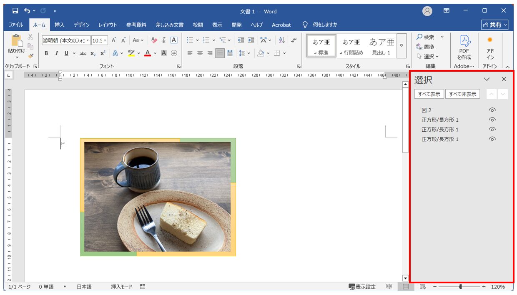Click the sort A-Z icon
Image resolution: width=517 pixels, height=295 pixels.
(282, 40)
